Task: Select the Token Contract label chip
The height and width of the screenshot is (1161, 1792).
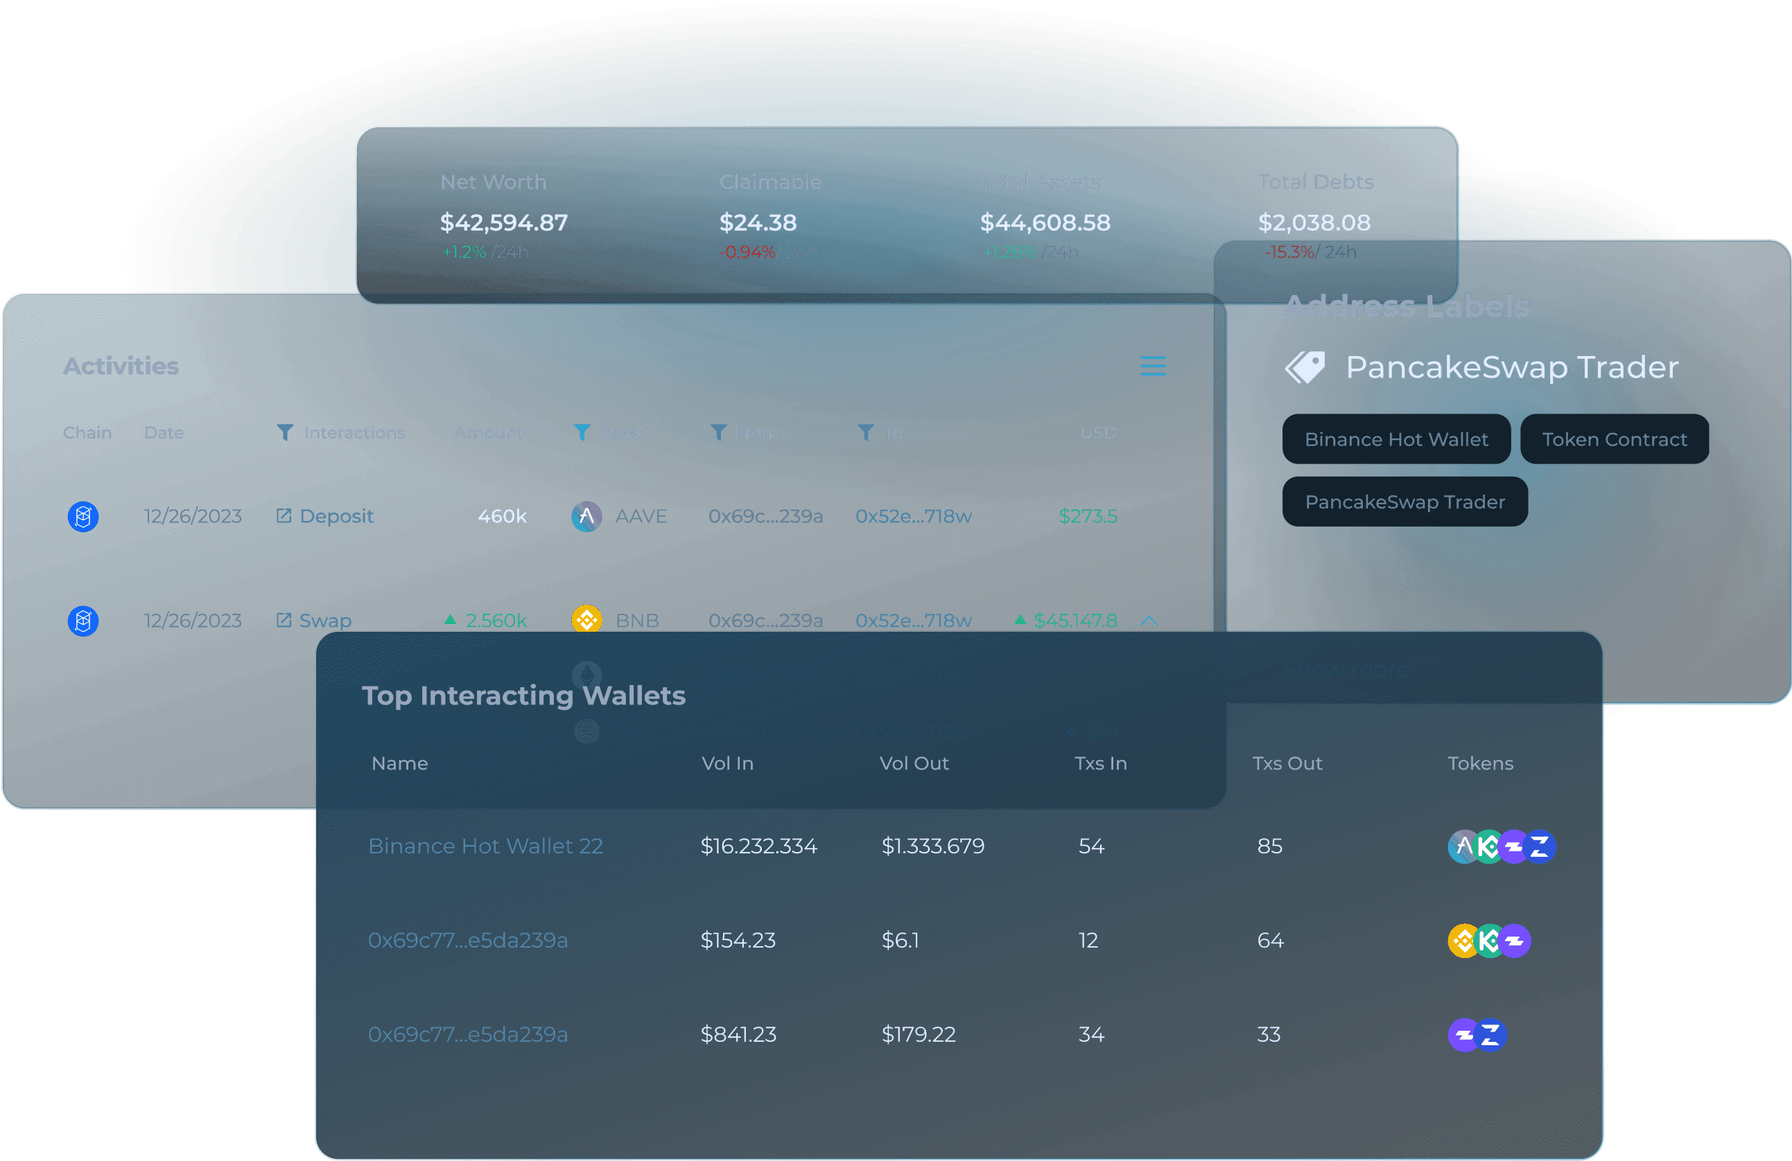Action: click(x=1615, y=439)
